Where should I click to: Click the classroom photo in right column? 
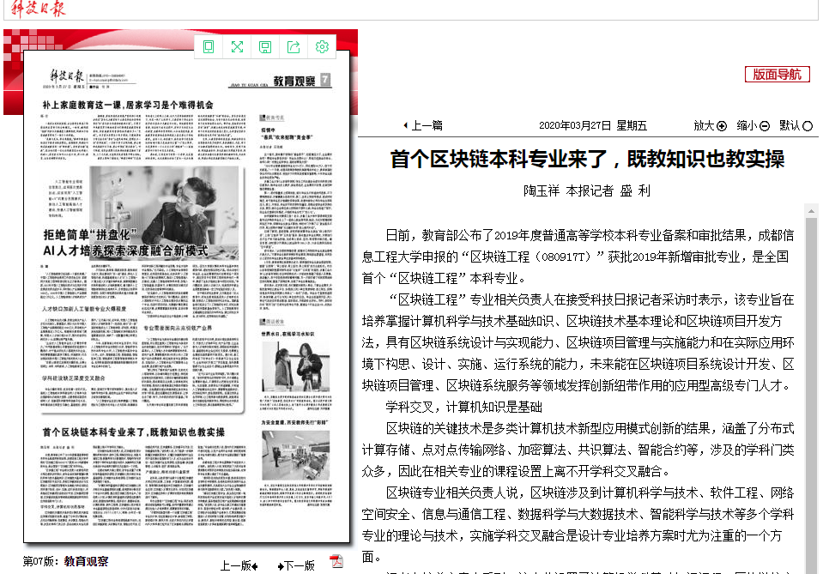[x=296, y=456]
